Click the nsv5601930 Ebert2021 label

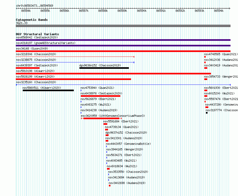click(221, 88)
